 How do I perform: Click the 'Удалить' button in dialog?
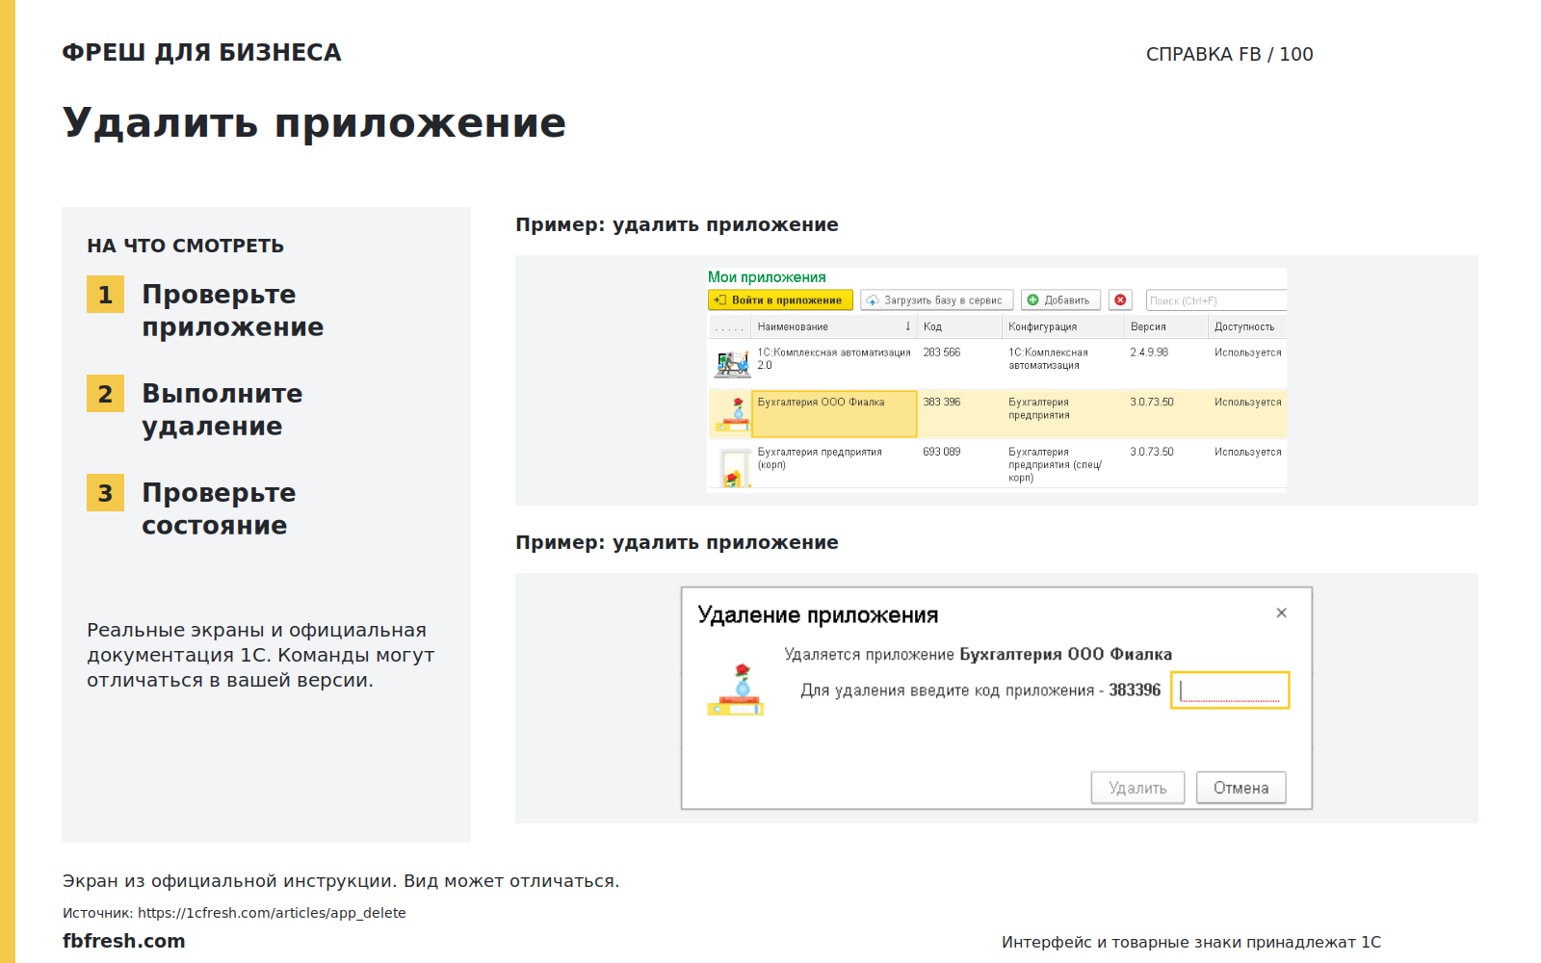coord(1137,788)
